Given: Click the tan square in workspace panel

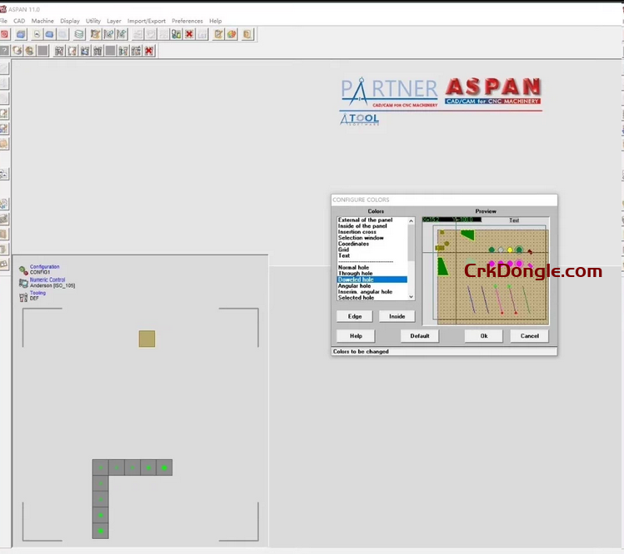Looking at the screenshot, I should coord(147,339).
